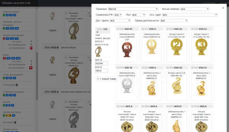Select product image in card #360-G
The width and height of the screenshot is (229, 132).
152,88
